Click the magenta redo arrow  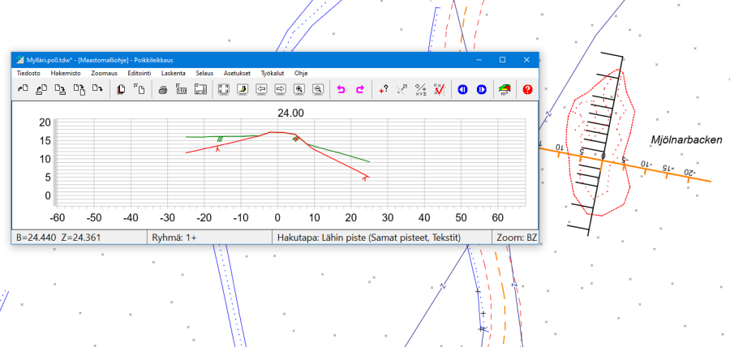[x=360, y=89]
